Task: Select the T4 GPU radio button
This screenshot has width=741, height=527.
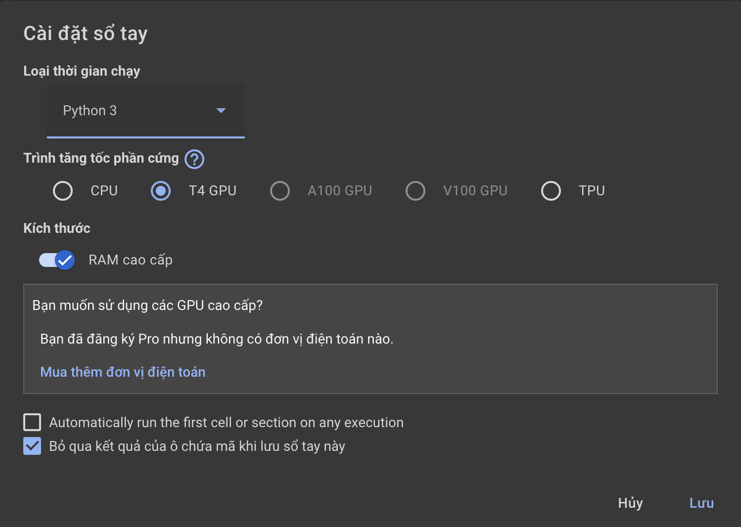Action: tap(161, 191)
